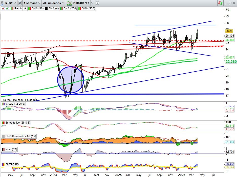Click the 0,1110 MACD value label
Image resolution: width=237 pixels, height=177 pixels.
(x=230, y=111)
